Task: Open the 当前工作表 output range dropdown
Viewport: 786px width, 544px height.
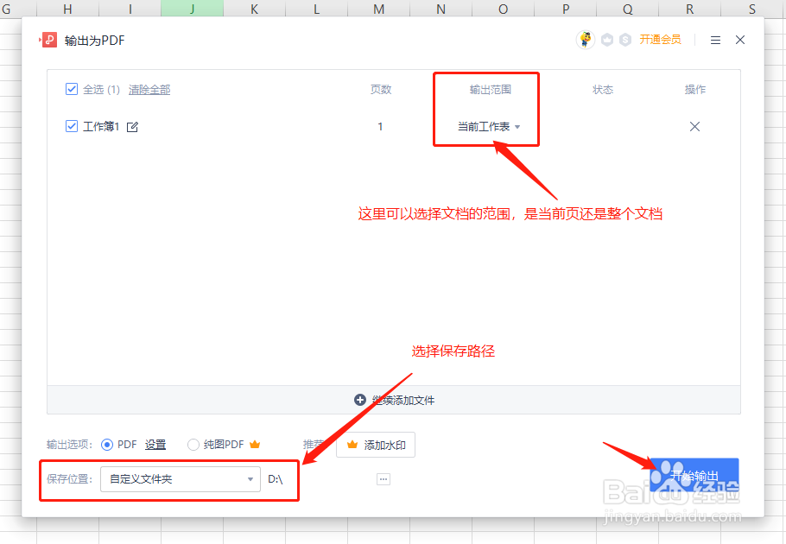Action: click(x=486, y=125)
